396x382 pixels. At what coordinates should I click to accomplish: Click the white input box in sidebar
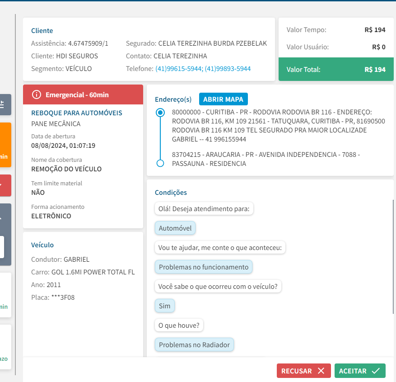click(x=2, y=247)
